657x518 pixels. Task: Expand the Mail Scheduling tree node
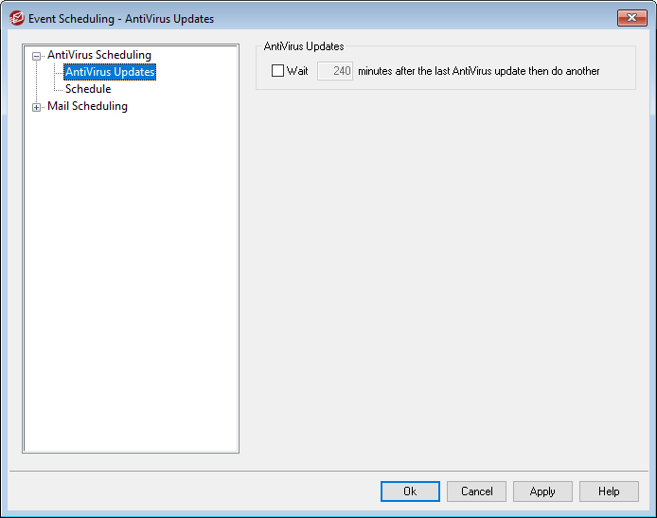[x=37, y=107]
